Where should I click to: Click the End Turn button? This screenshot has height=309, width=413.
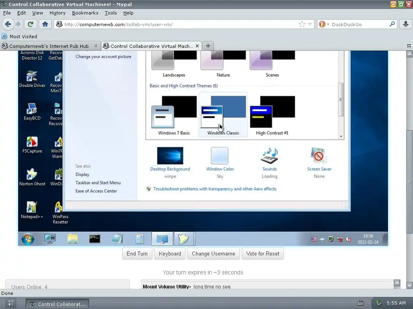[137, 253]
